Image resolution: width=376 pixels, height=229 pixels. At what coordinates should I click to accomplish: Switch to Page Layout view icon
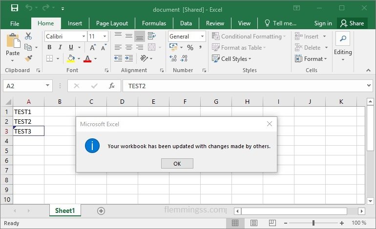click(x=254, y=223)
